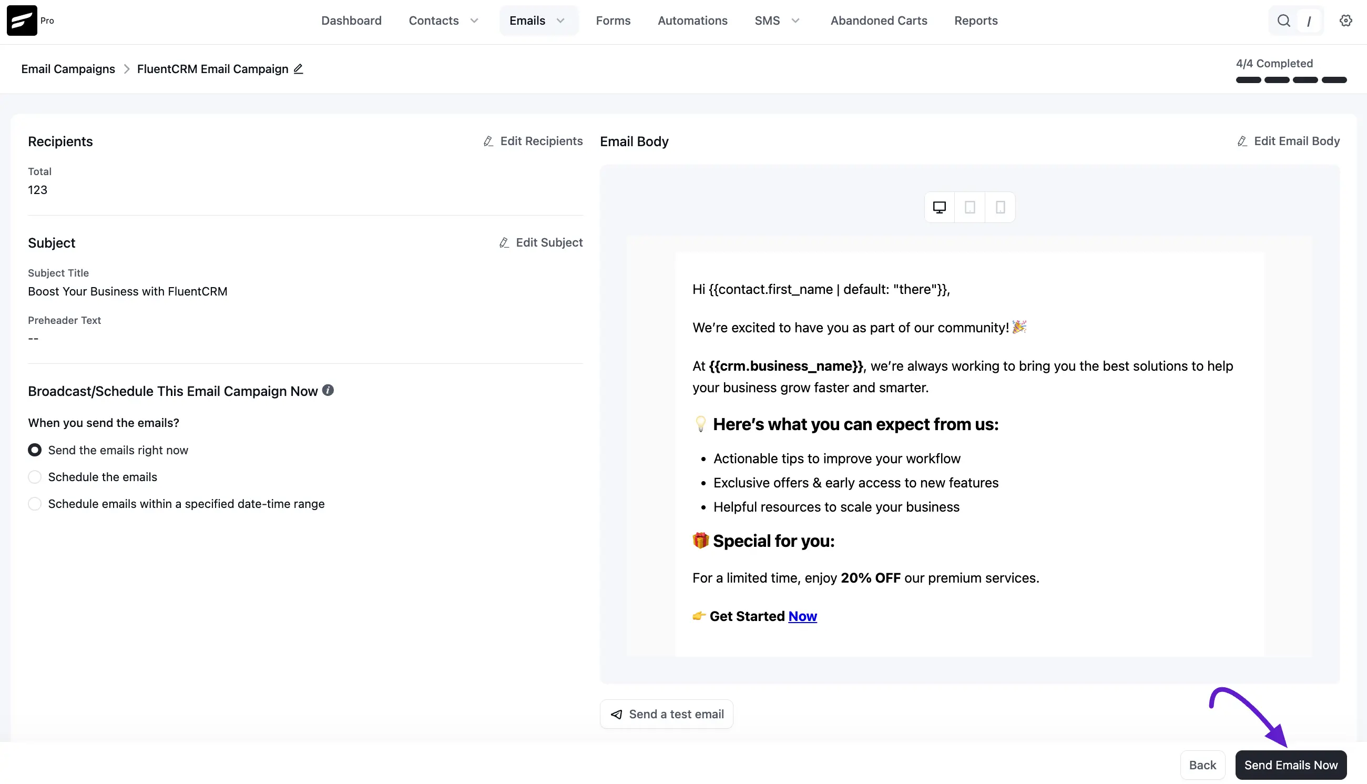Edit campaign name with pencil icon

pos(298,69)
